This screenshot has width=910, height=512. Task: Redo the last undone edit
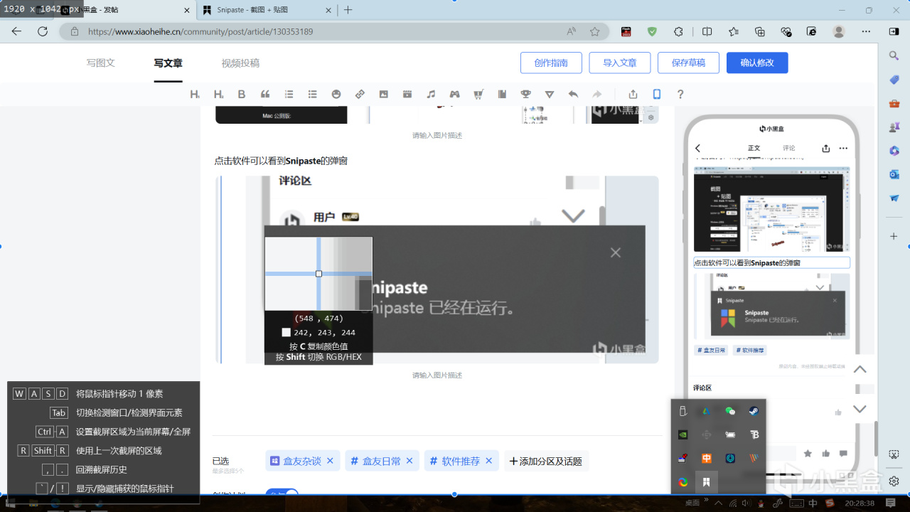(x=597, y=94)
